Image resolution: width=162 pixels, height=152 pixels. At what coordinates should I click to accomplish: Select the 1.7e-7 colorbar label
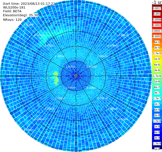157,98
